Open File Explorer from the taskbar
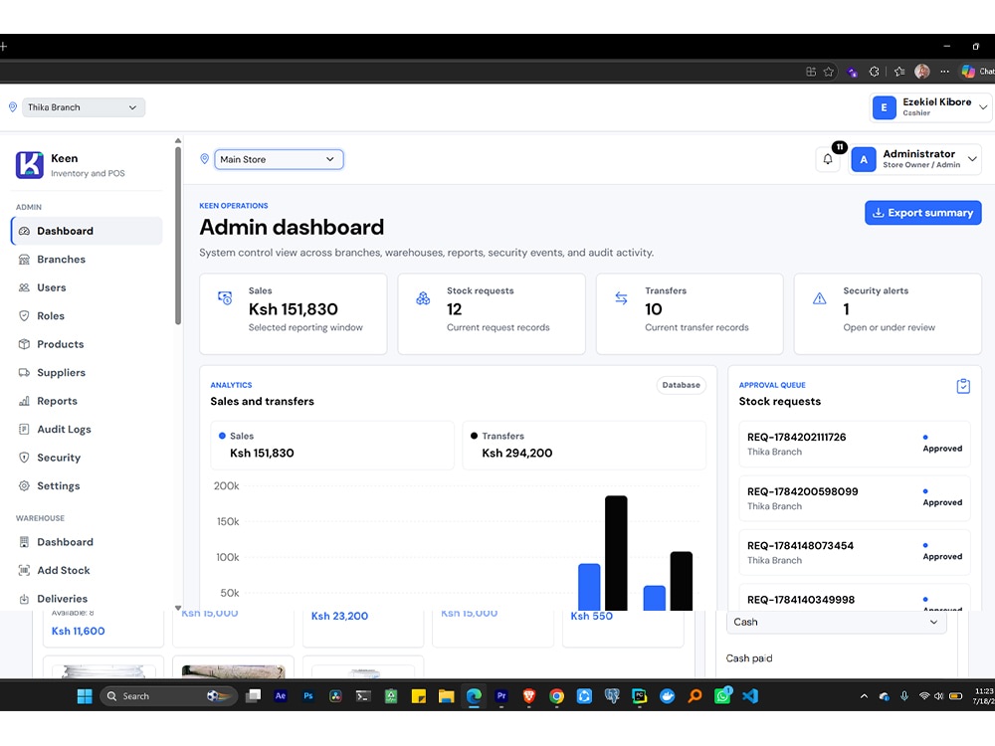 click(446, 696)
